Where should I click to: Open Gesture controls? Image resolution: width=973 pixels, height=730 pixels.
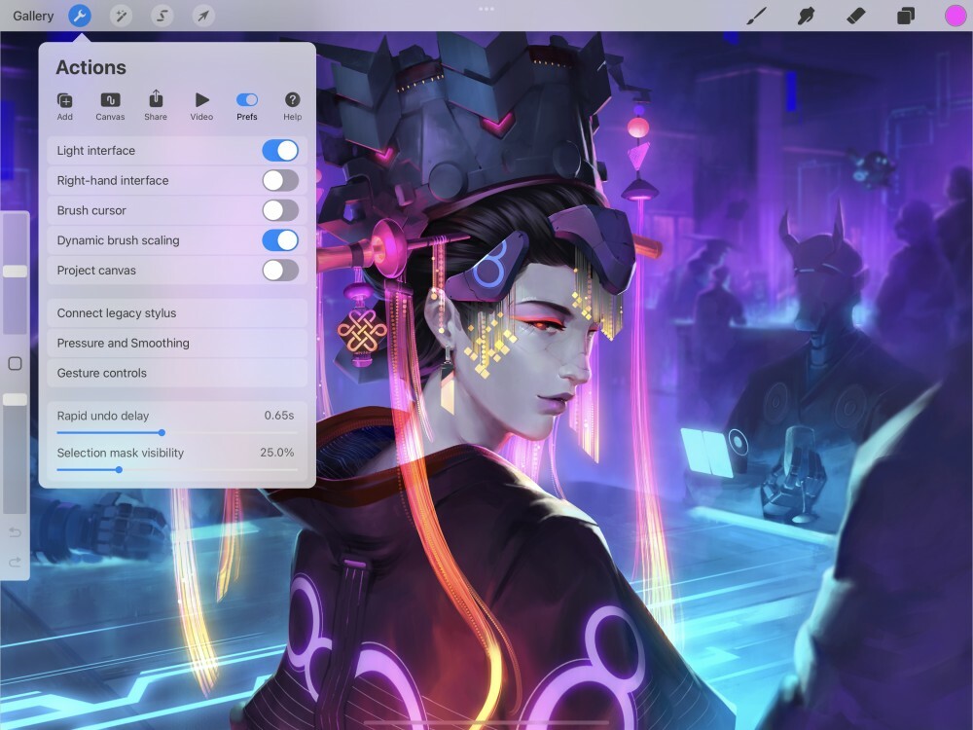[176, 372]
